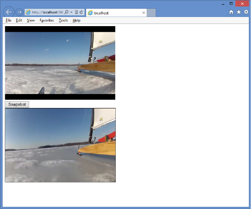Open the Help menu

(77, 20)
